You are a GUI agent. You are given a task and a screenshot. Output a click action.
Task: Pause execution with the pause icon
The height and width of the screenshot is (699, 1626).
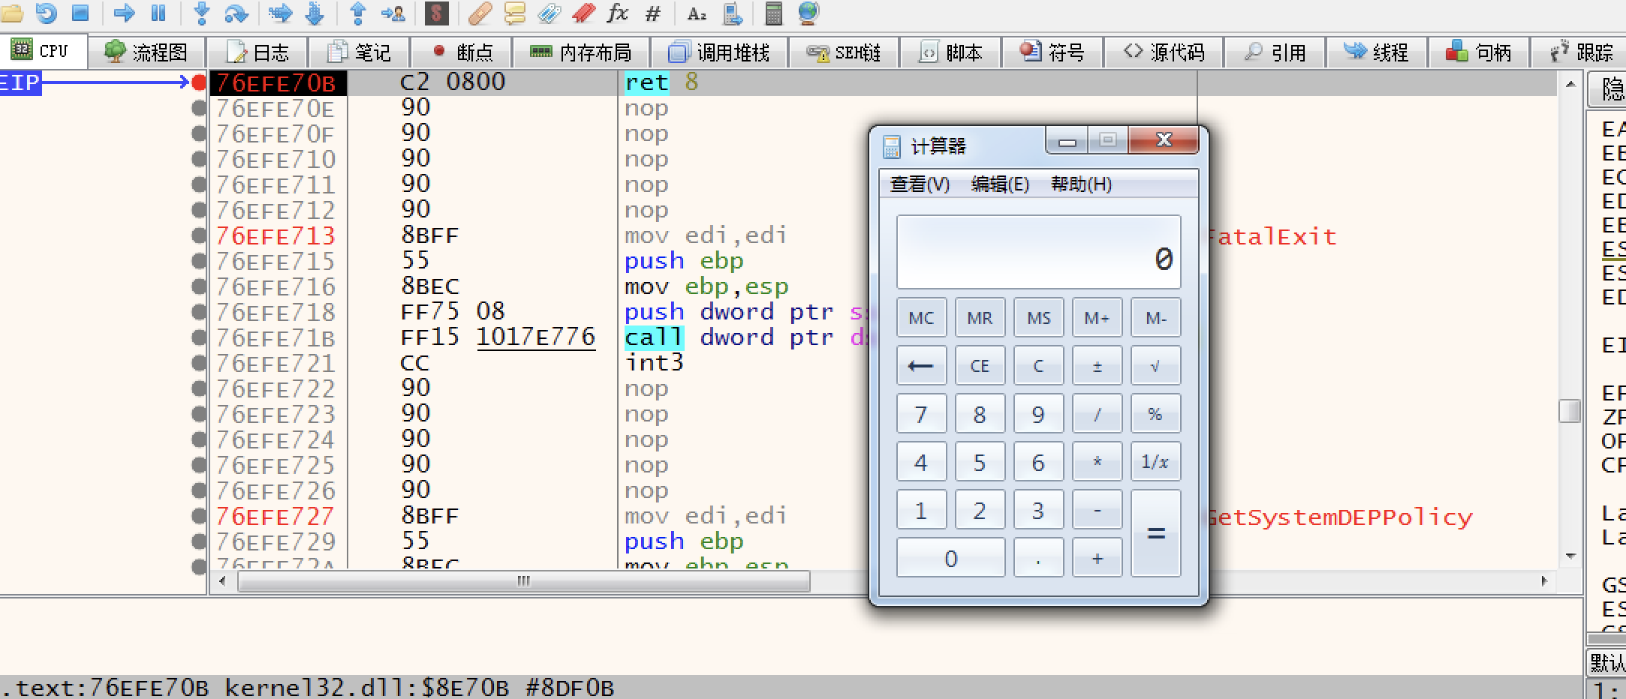coord(158,13)
